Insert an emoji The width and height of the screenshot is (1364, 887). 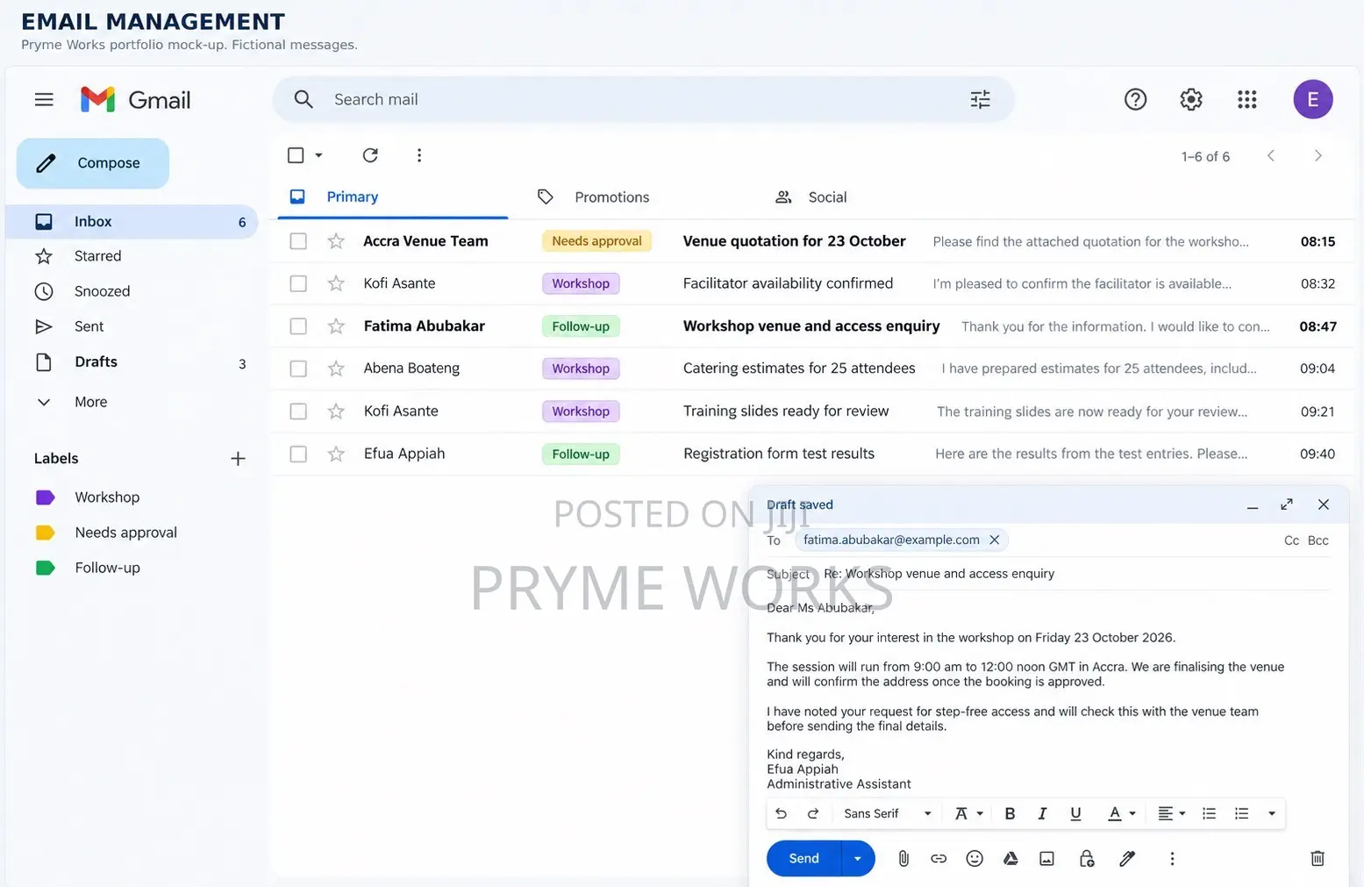pyautogui.click(x=975, y=859)
